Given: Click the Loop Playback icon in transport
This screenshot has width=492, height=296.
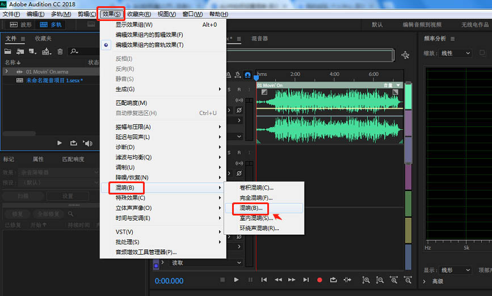Looking at the screenshot, I should [333, 280].
